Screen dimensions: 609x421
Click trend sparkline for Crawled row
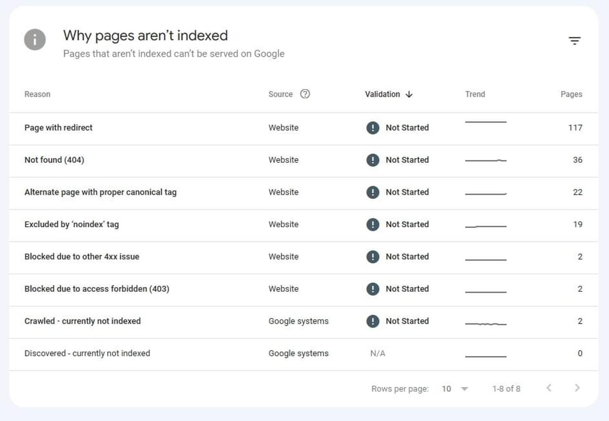click(x=486, y=324)
